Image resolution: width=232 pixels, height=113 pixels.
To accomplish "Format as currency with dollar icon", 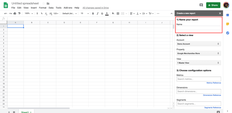I will (x=37, y=13).
